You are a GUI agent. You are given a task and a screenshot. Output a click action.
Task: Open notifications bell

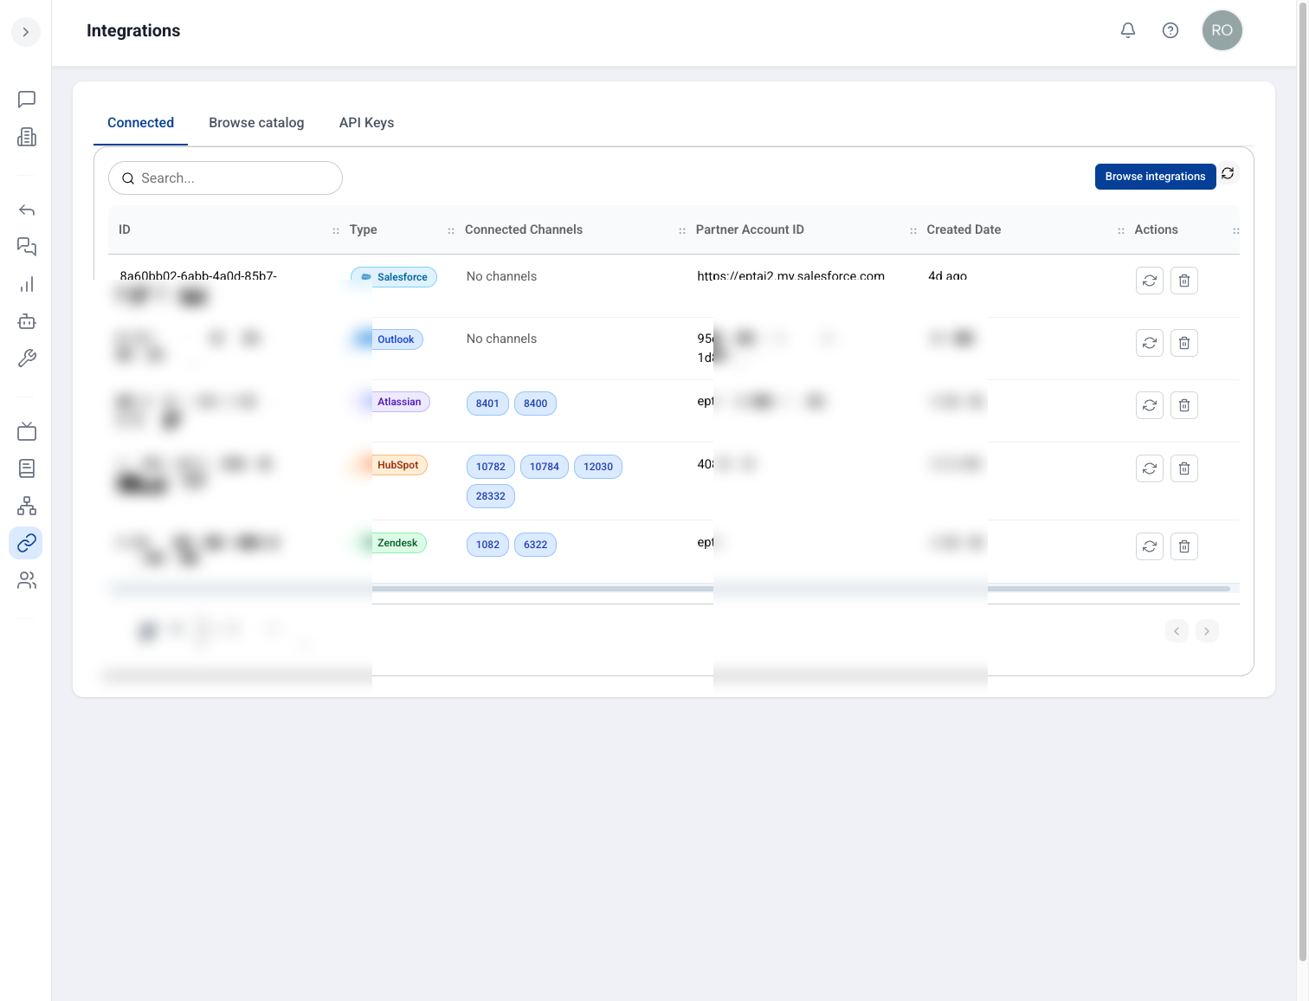[x=1128, y=30]
